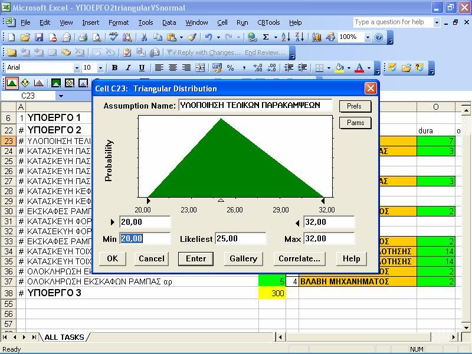Click the Define Assumption icon in Crystal Ball toolbar
The height and width of the screenshot is (354, 472).
[x=12, y=83]
